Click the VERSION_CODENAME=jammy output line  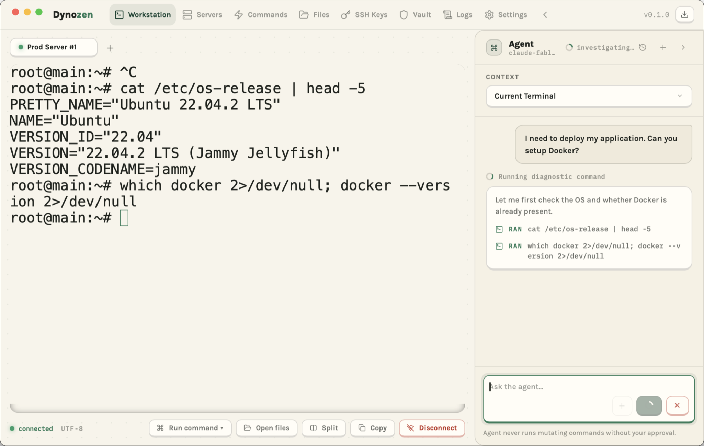(x=103, y=169)
